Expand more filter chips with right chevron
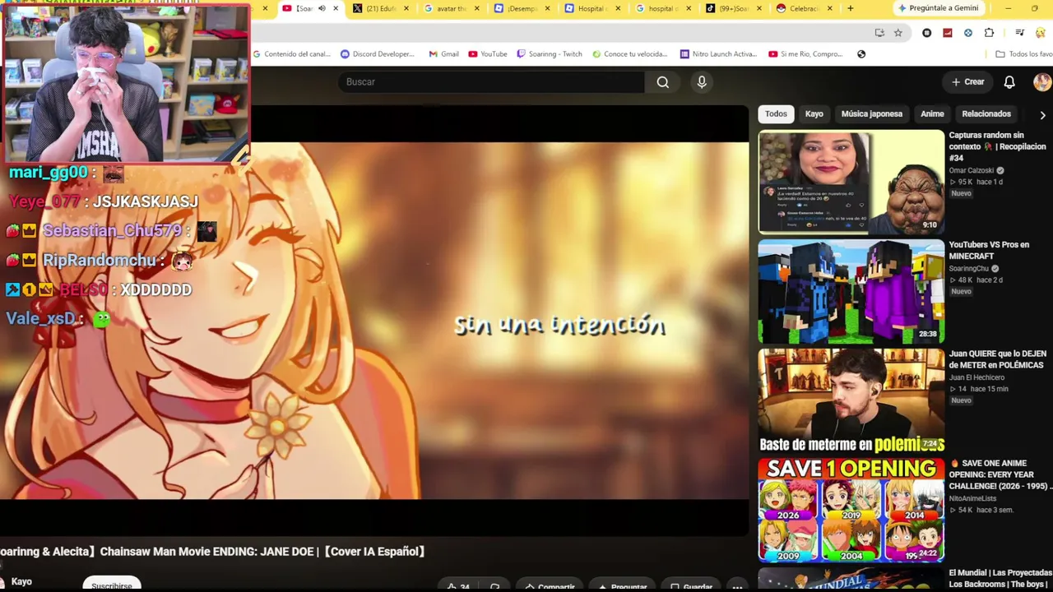 click(1042, 114)
